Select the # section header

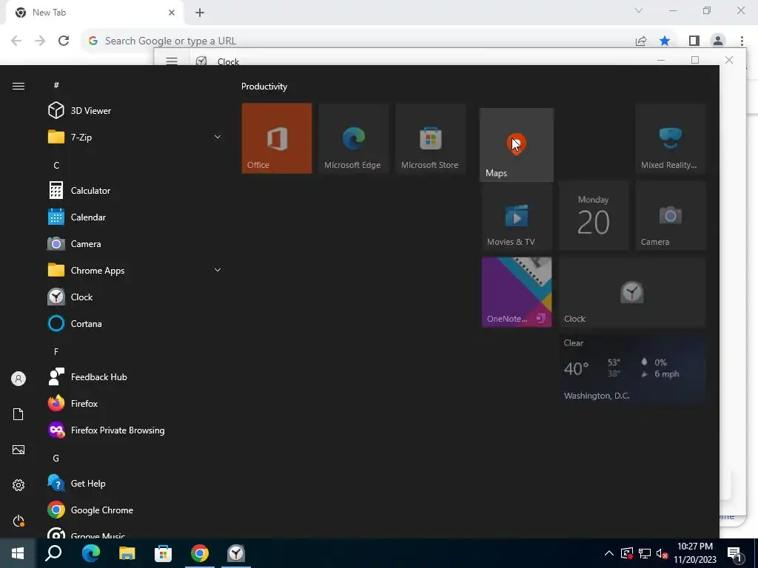[x=56, y=85]
